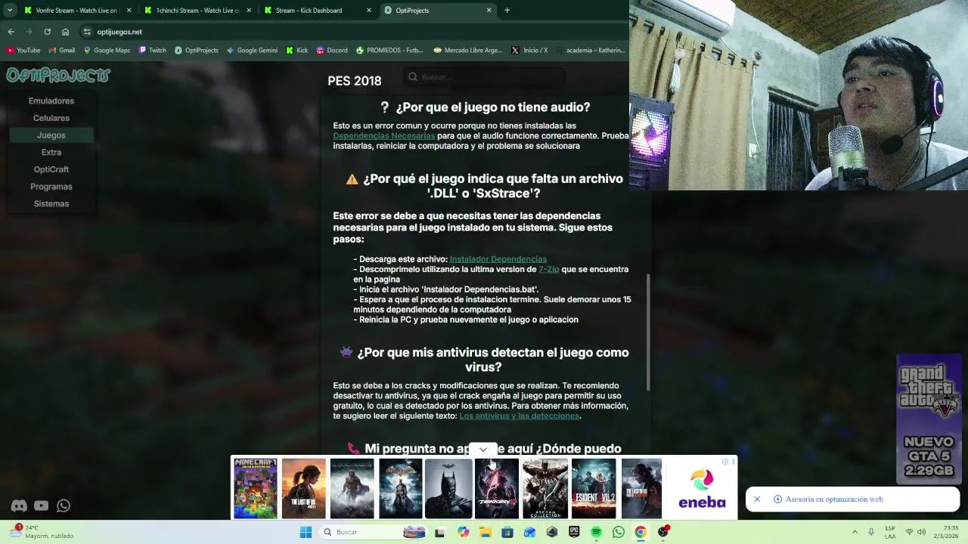Viewport: 968px width, 544px height.
Task: Open volume control in the tray
Action: [x=922, y=532]
